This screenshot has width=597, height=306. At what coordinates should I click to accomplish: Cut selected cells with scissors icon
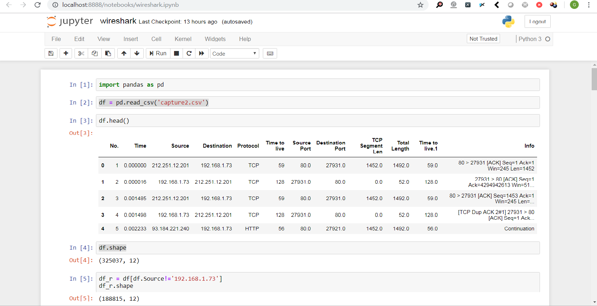81,53
